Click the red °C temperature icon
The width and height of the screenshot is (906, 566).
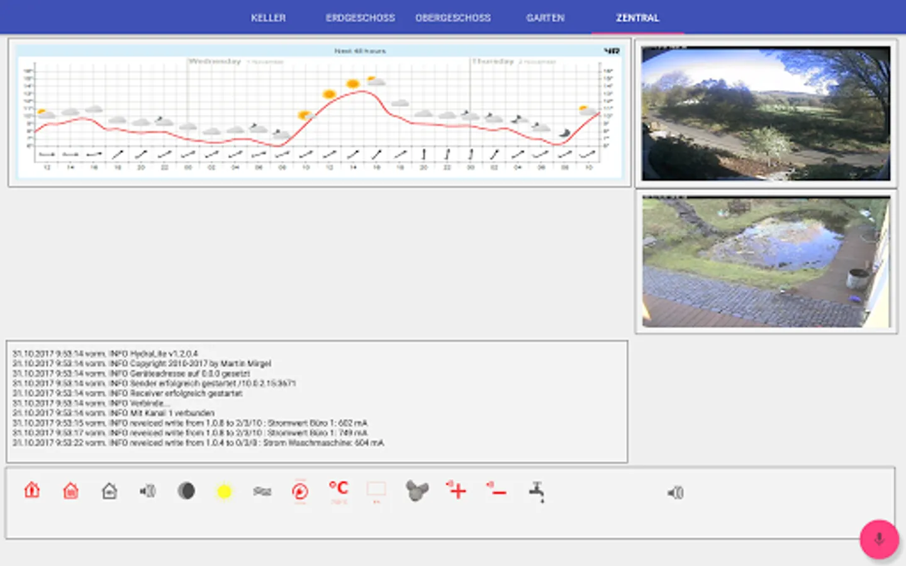tap(338, 491)
